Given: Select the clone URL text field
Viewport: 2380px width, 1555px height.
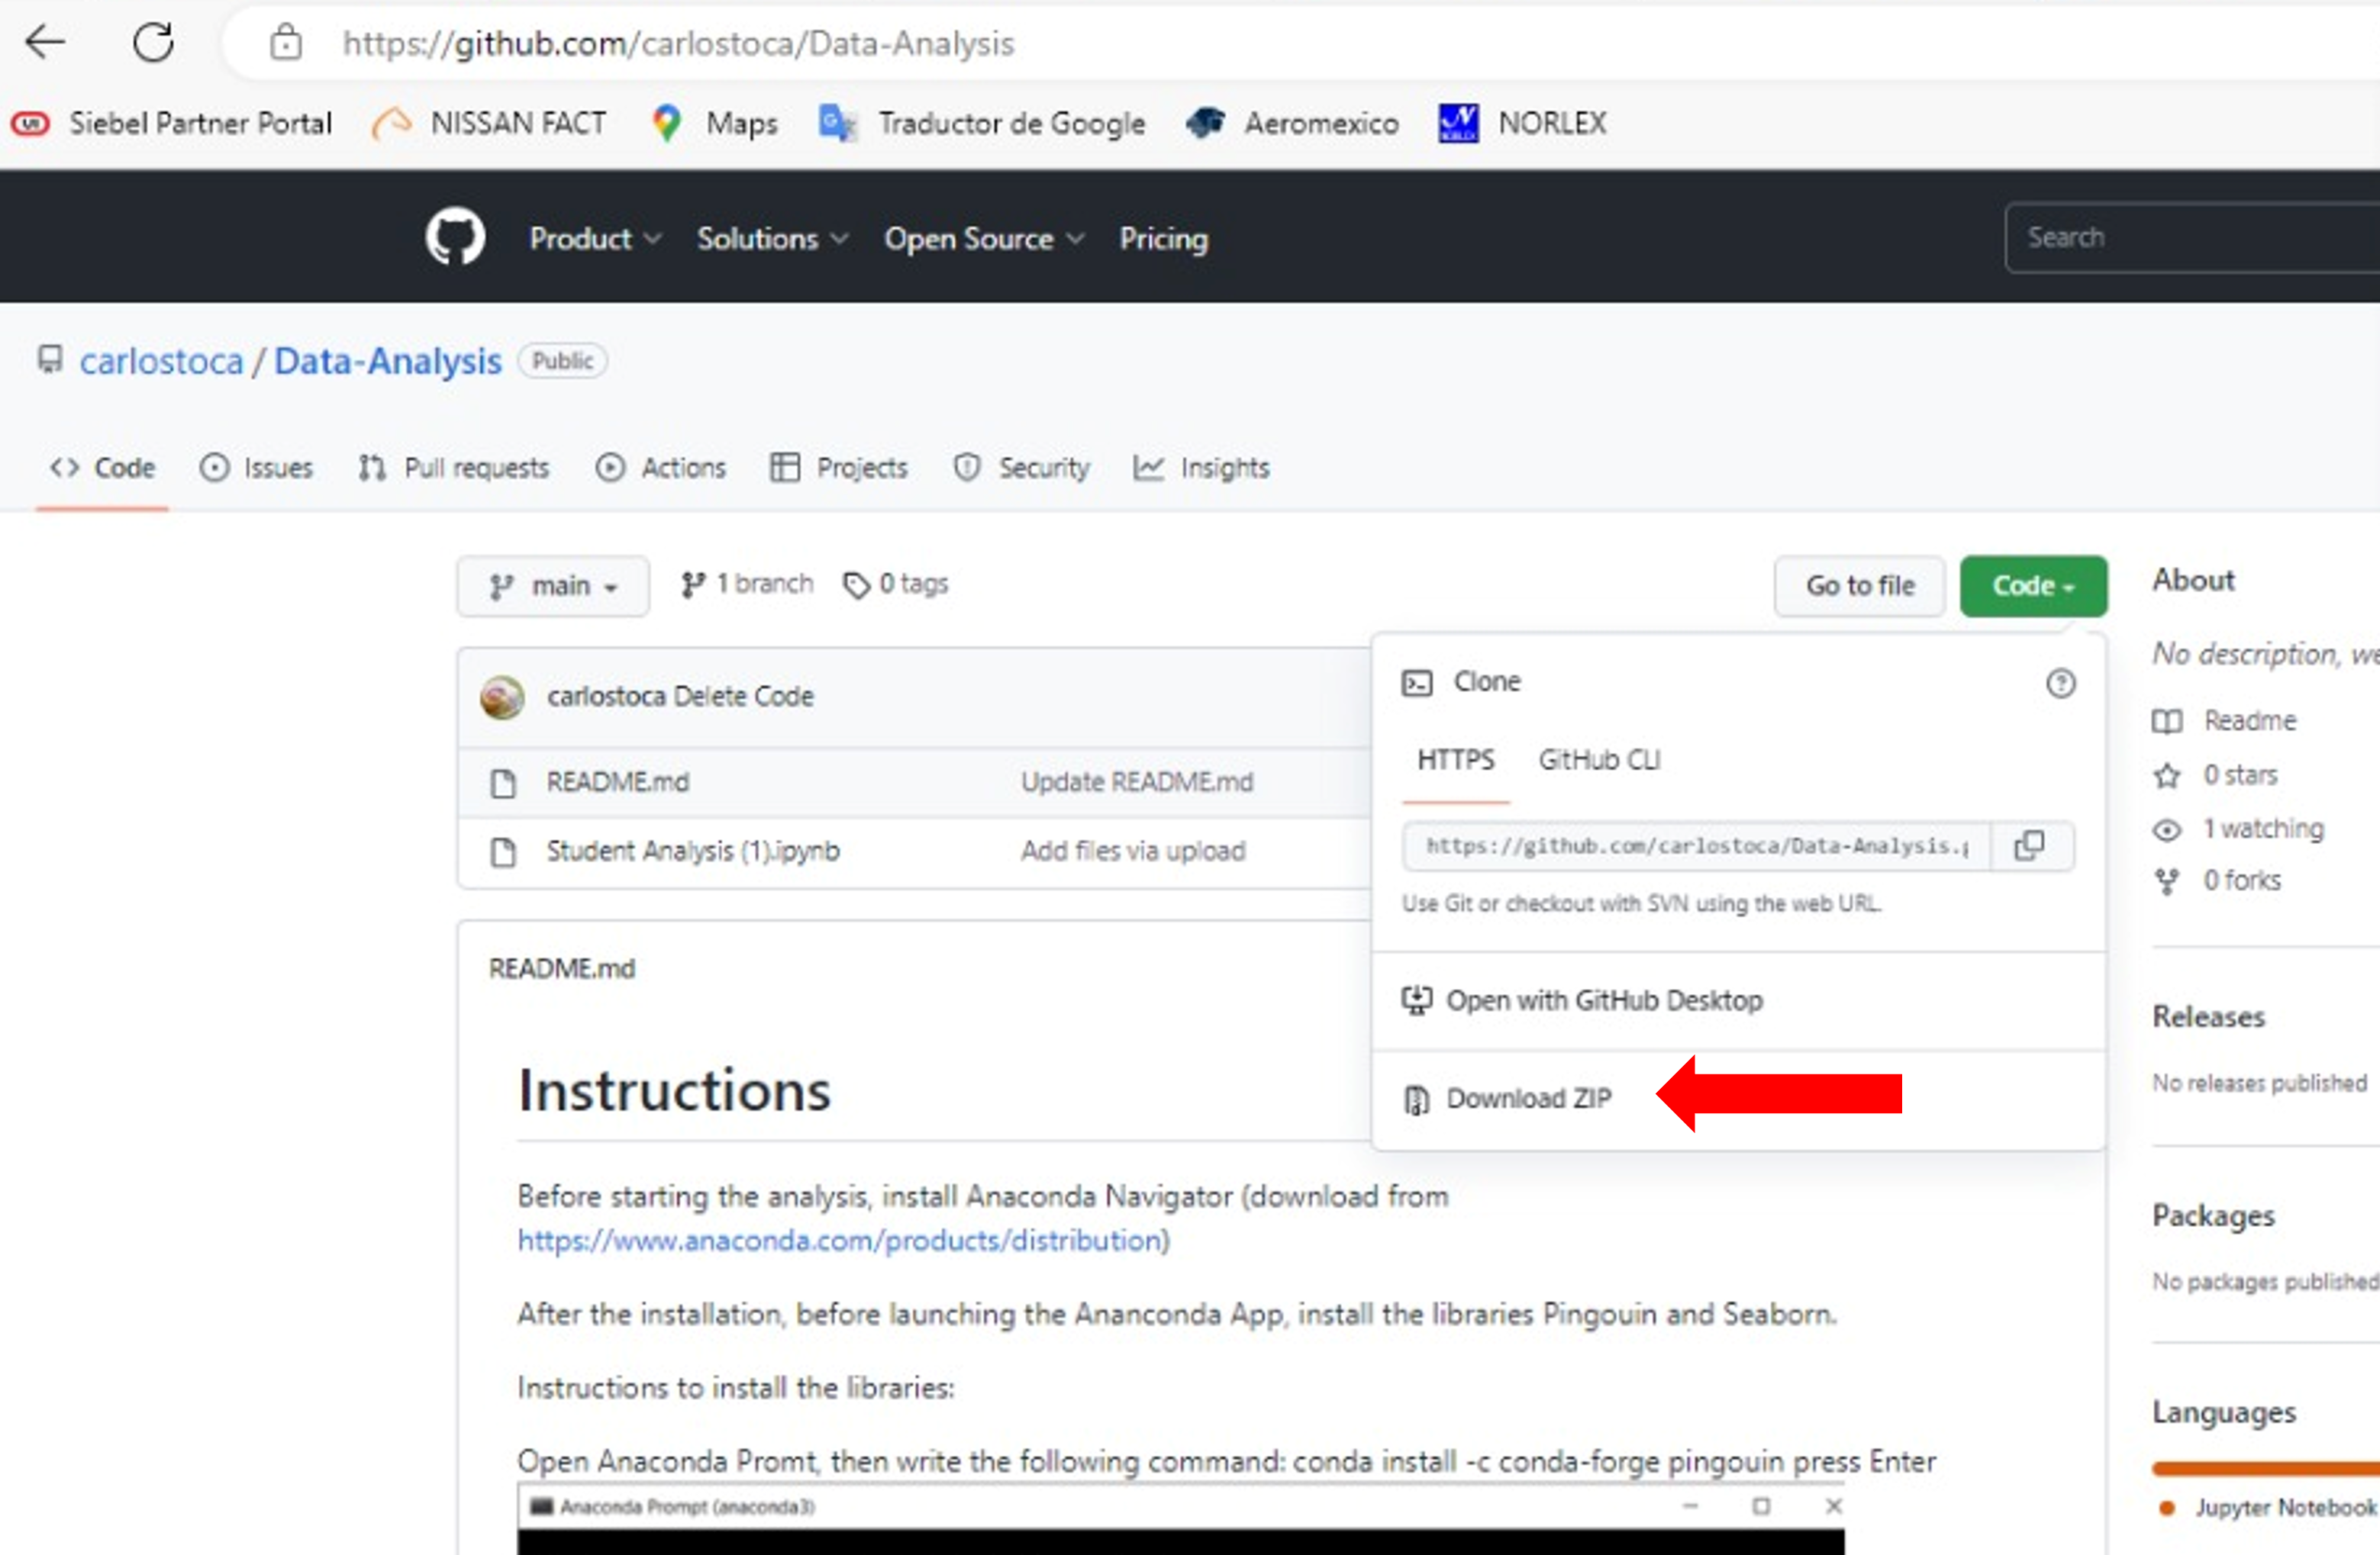Looking at the screenshot, I should 1697,846.
